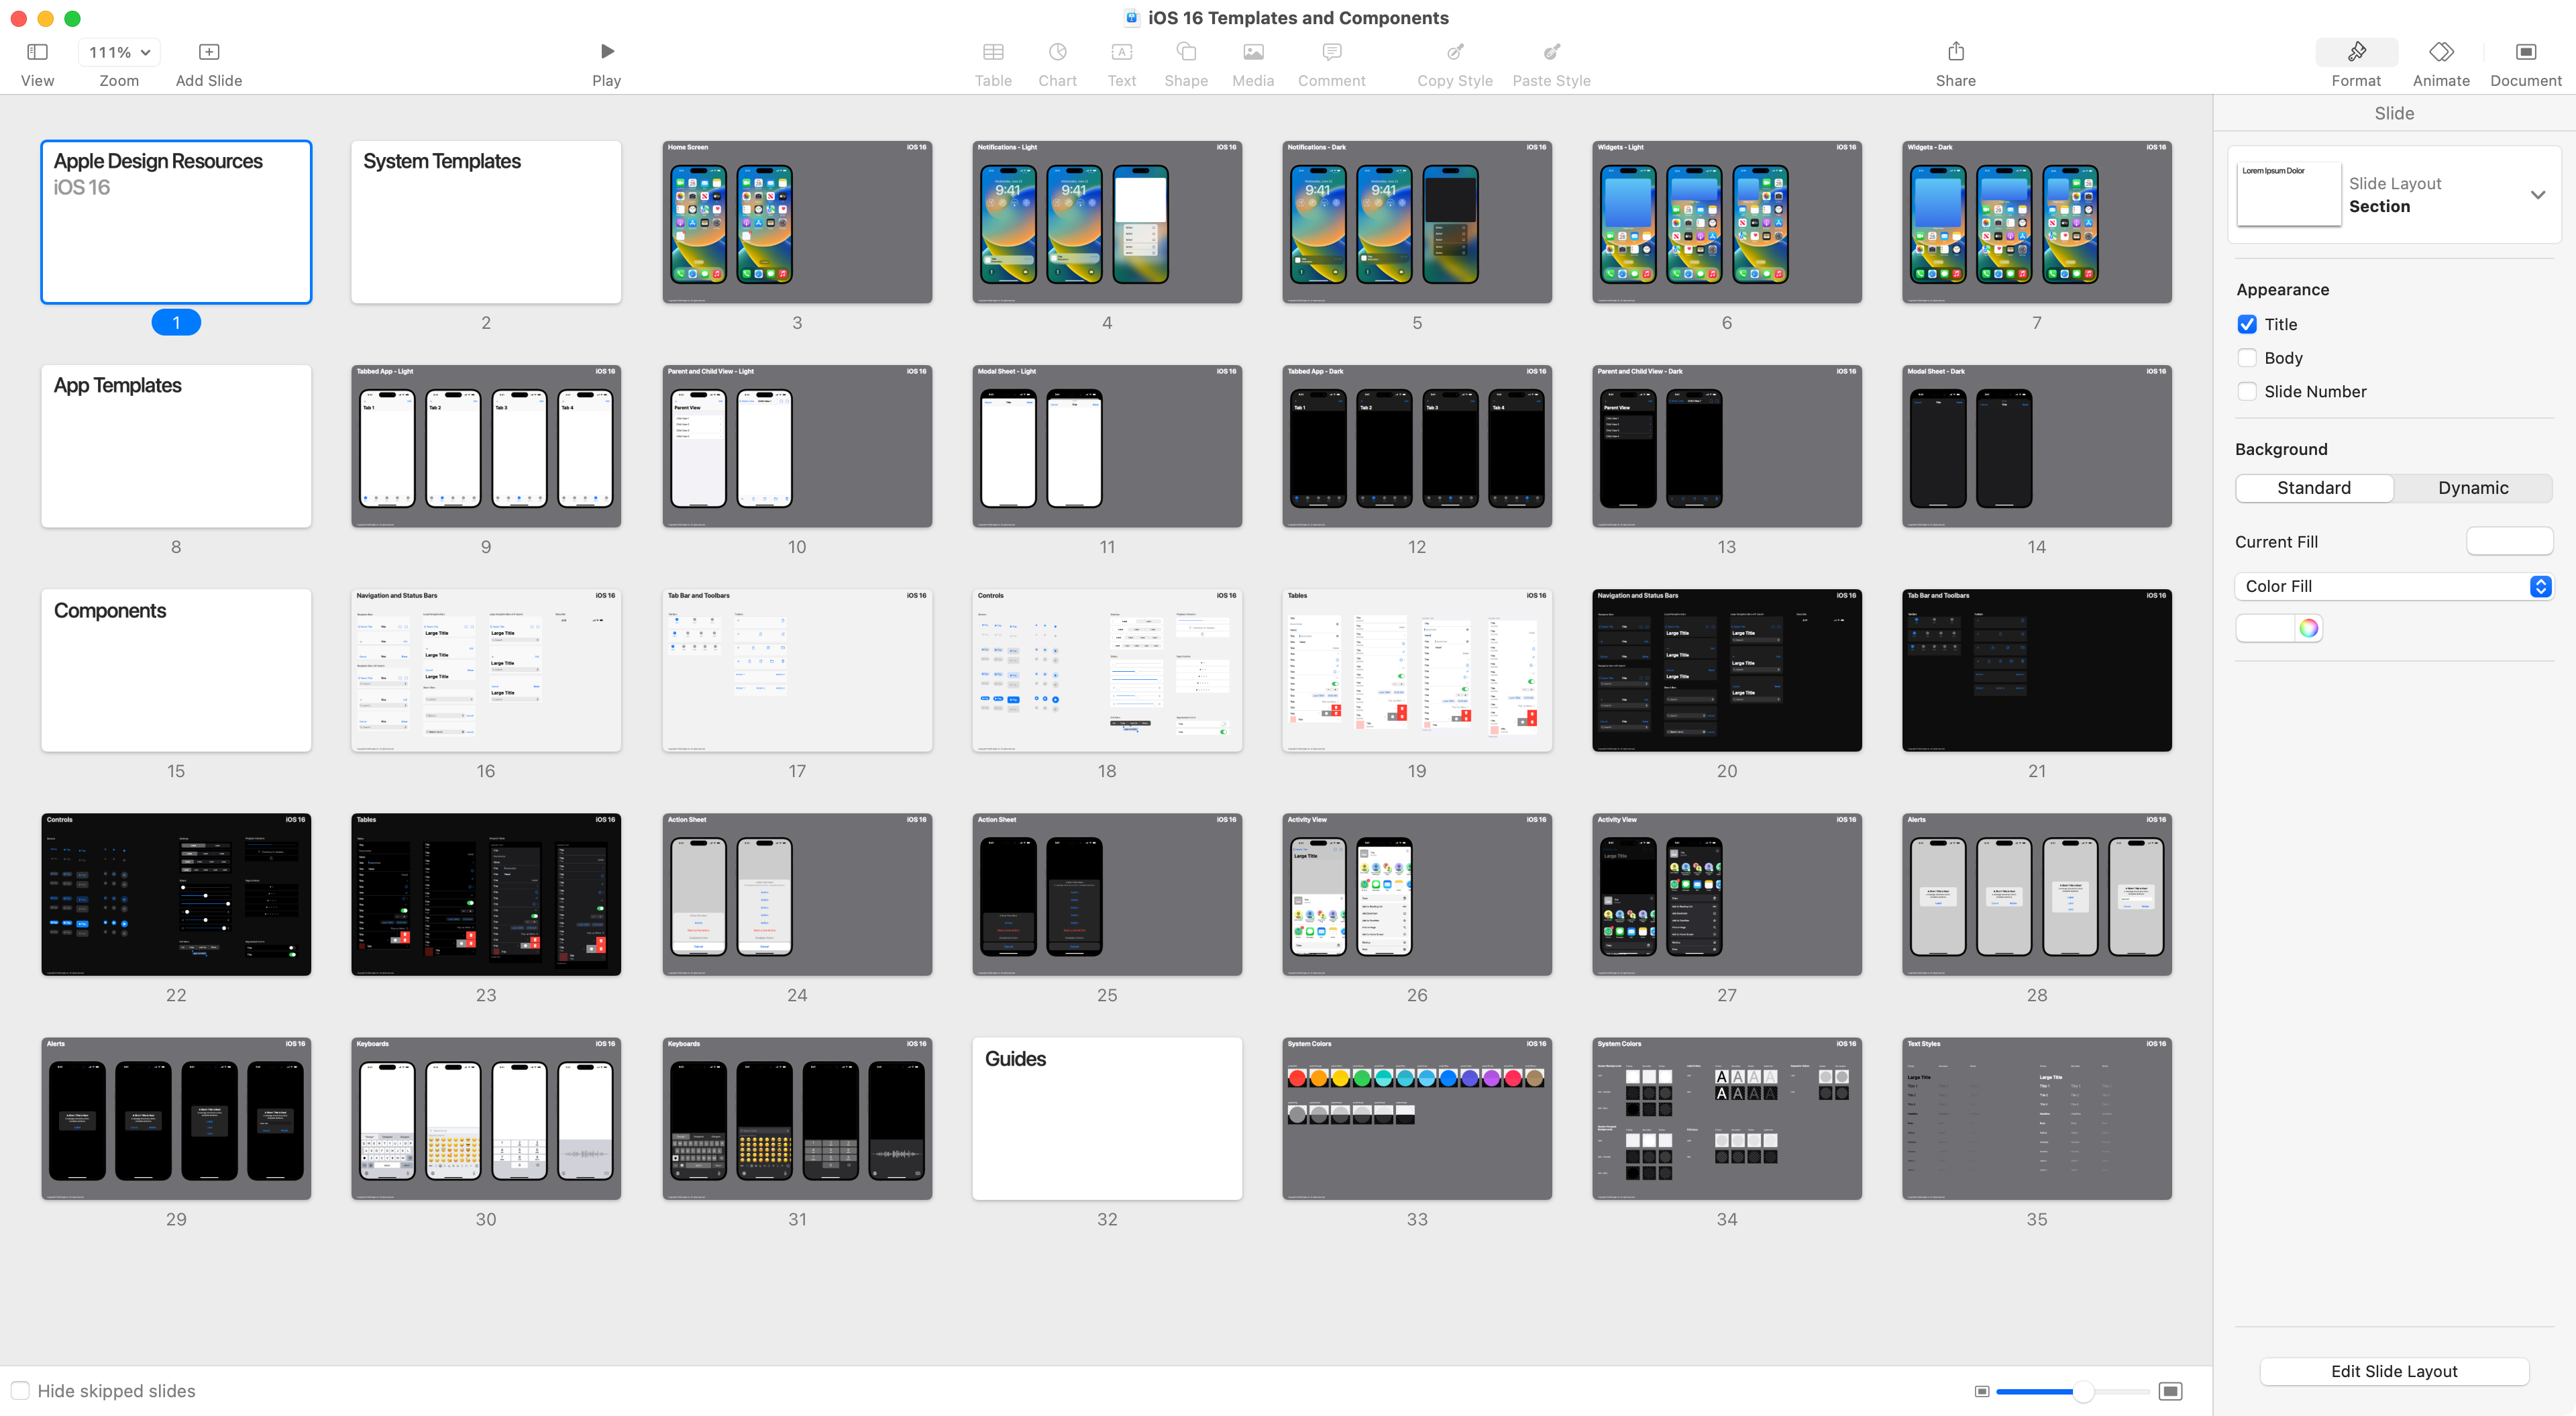
Task: Click the Format paintbrush icon
Action: [x=2356, y=52]
